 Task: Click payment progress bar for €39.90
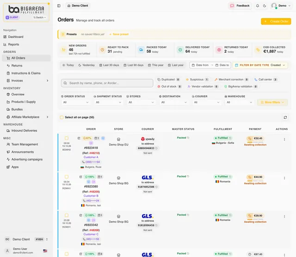(255, 220)
